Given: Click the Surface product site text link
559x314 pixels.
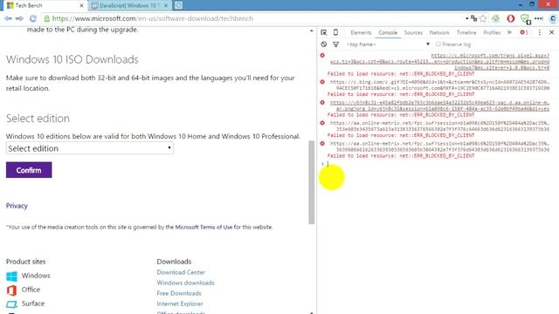Looking at the screenshot, I should tap(33, 304).
